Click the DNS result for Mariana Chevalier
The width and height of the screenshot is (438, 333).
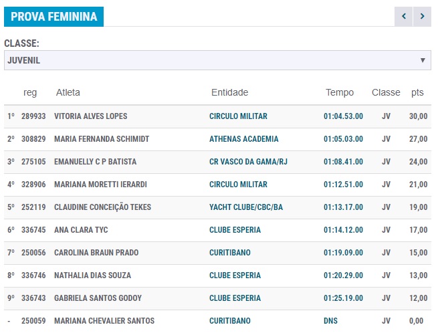[330, 321]
